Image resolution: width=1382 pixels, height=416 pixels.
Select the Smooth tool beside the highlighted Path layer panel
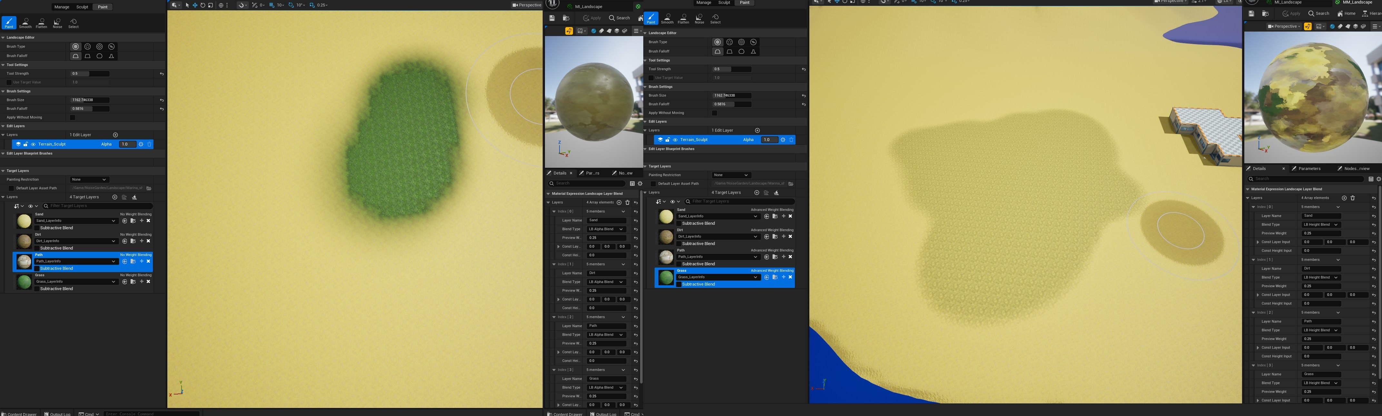pos(25,23)
